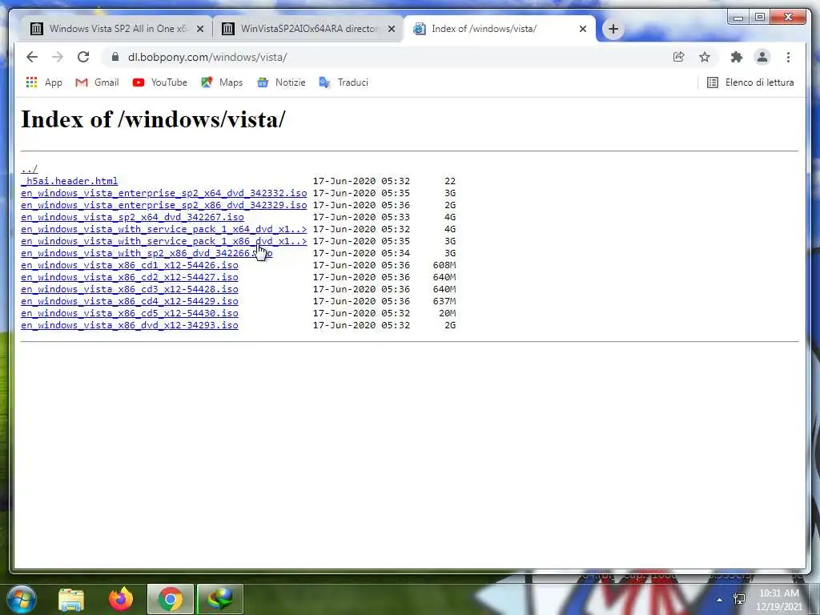Open the Traduci bookmark
The image size is (820, 615).
344,82
